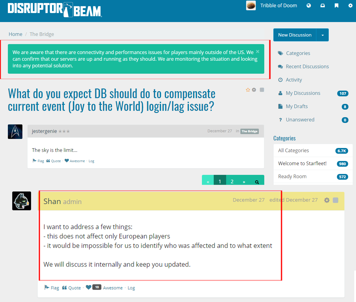The width and height of the screenshot is (356, 302).
Task: Click the pager search magnifier icon
Action: point(257,182)
